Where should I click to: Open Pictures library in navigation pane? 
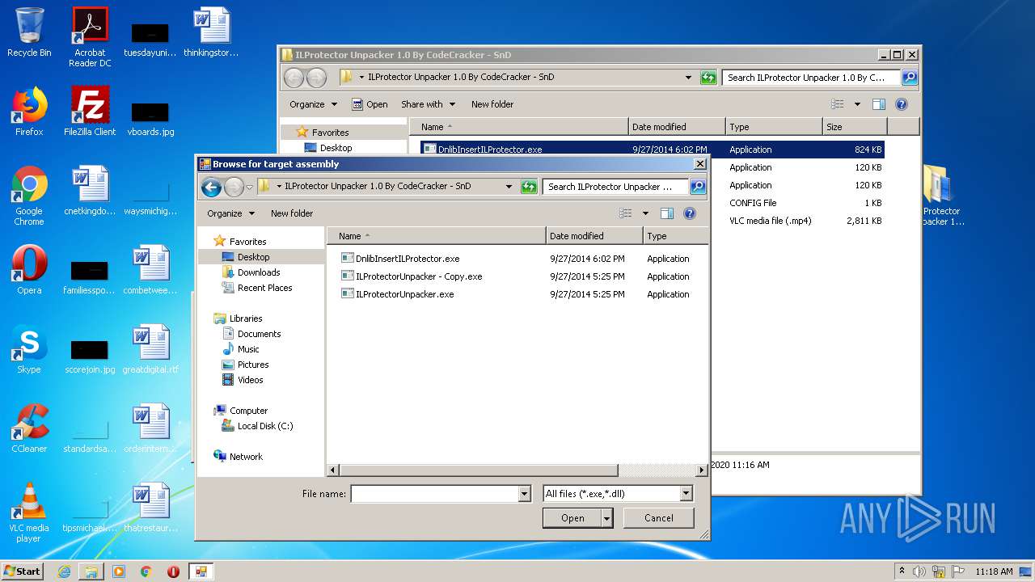[x=253, y=365]
